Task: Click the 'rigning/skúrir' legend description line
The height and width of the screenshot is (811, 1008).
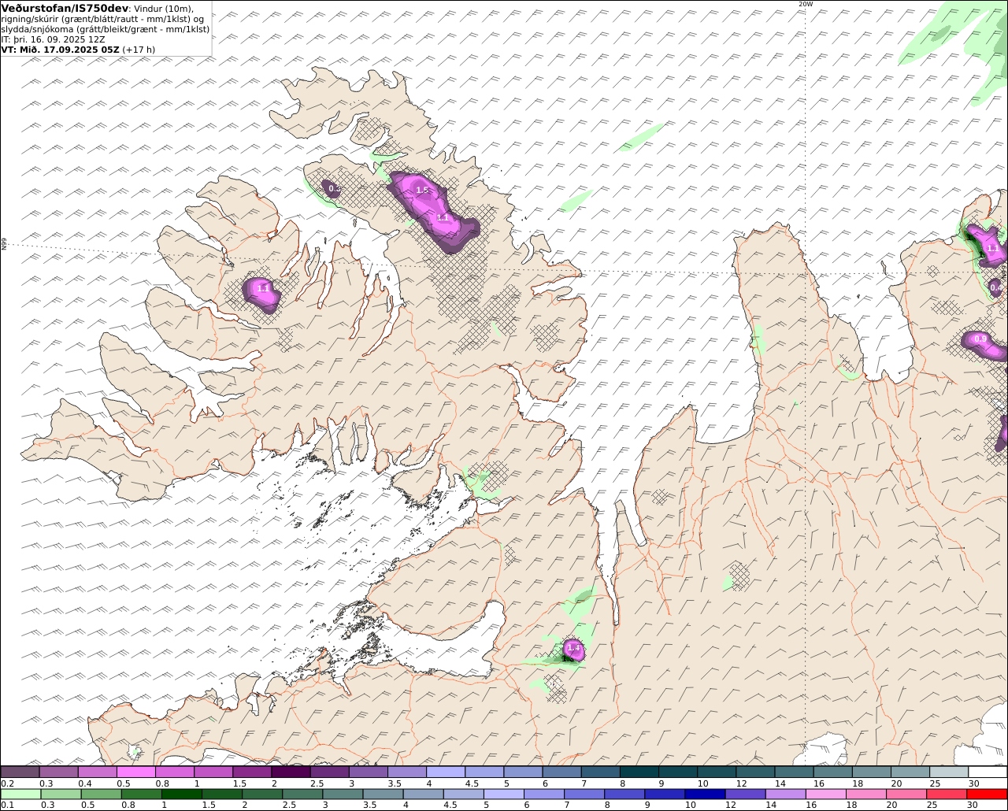Action: tap(103, 19)
